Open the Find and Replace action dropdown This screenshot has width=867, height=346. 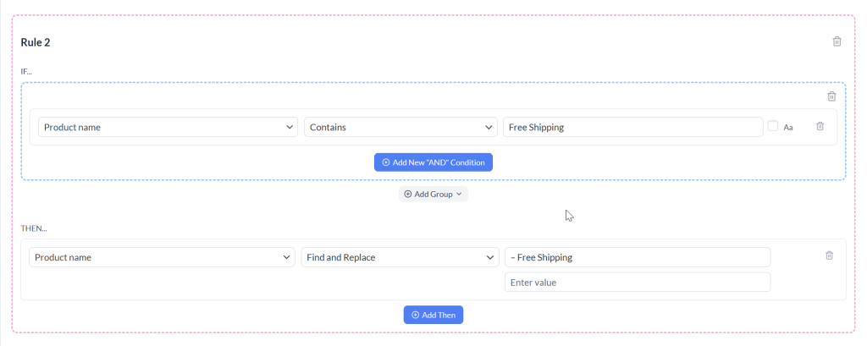400,257
